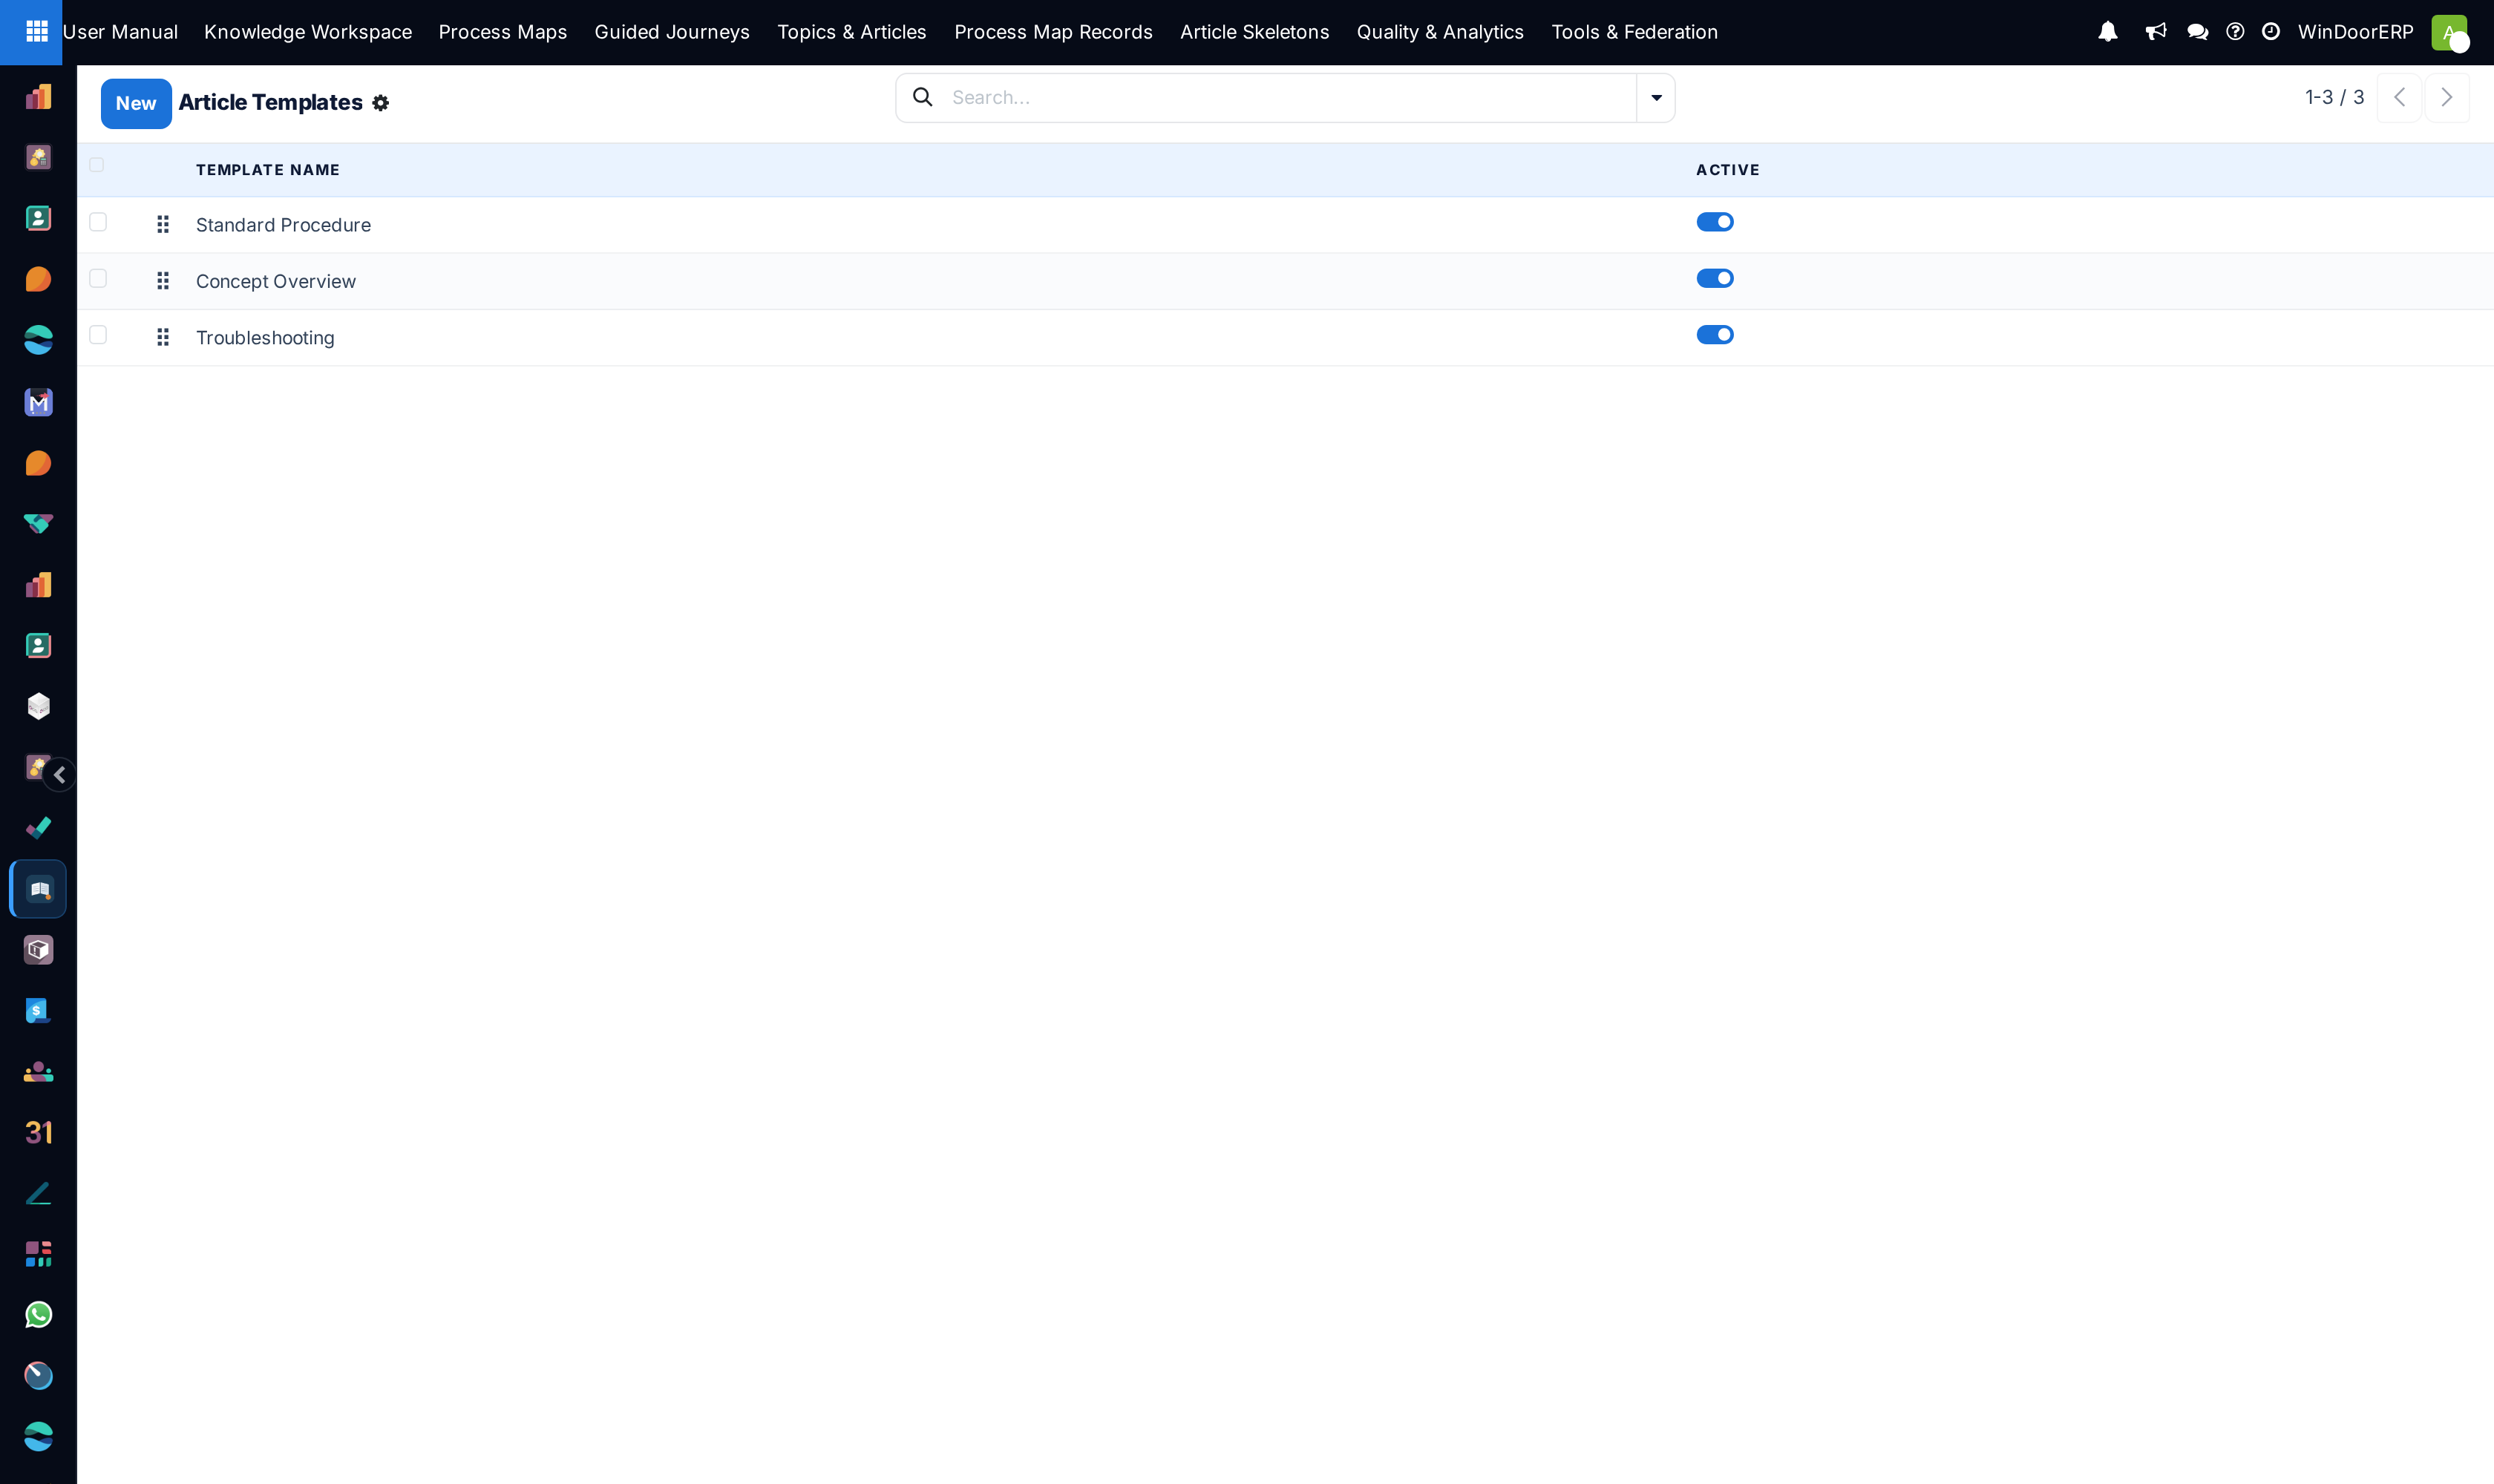Open the open-book User Manual sidebar app
The height and width of the screenshot is (1484, 2494).
point(38,889)
